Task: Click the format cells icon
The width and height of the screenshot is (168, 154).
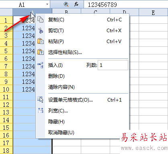Action: 41,100
